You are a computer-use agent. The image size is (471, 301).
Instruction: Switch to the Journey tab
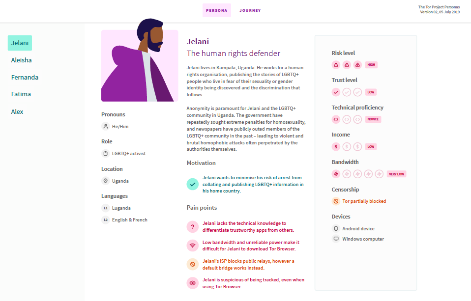pos(250,10)
